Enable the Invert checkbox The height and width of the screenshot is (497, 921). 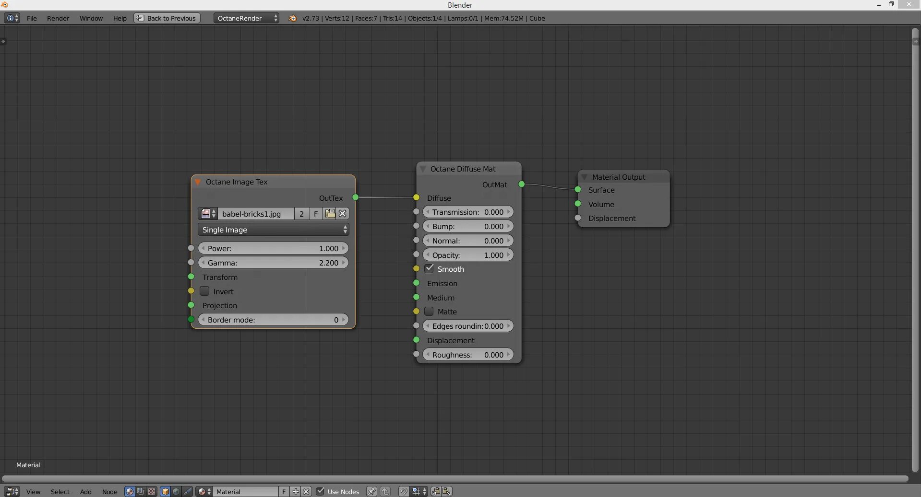(204, 291)
